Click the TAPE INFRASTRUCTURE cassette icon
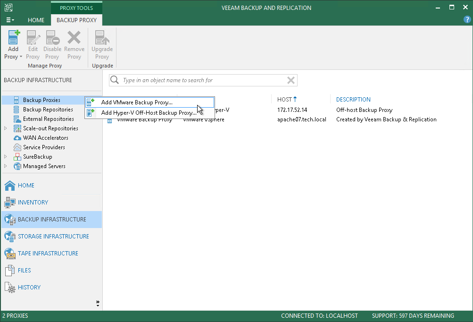Viewport: 473px width, 322px height. point(10,254)
